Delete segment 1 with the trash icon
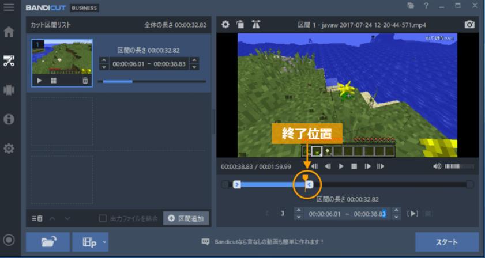 (85, 81)
